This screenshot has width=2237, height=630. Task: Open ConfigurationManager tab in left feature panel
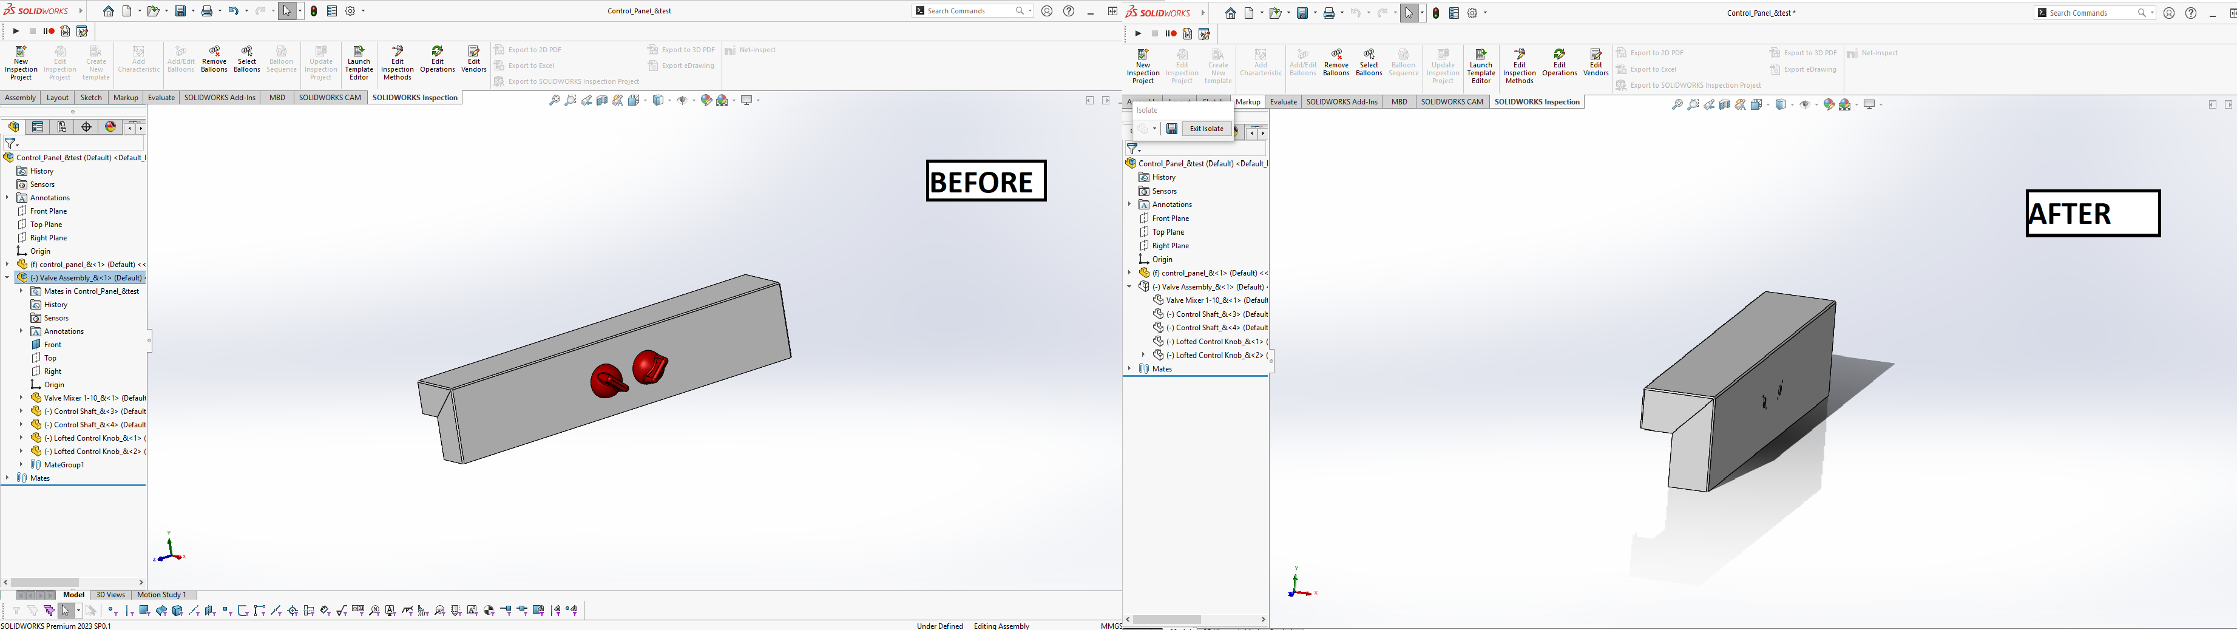(x=62, y=127)
